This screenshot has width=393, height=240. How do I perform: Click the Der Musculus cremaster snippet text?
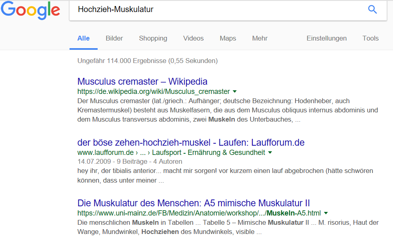[x=227, y=110]
